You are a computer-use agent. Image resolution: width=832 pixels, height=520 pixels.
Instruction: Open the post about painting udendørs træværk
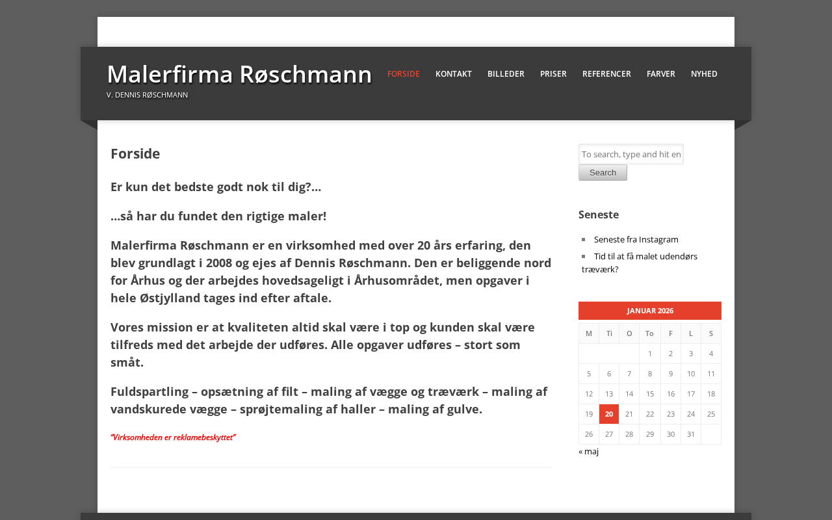point(640,263)
